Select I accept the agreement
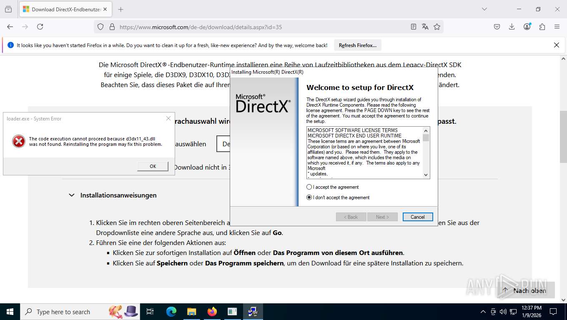Viewport: 567px width, 320px height. [332, 187]
